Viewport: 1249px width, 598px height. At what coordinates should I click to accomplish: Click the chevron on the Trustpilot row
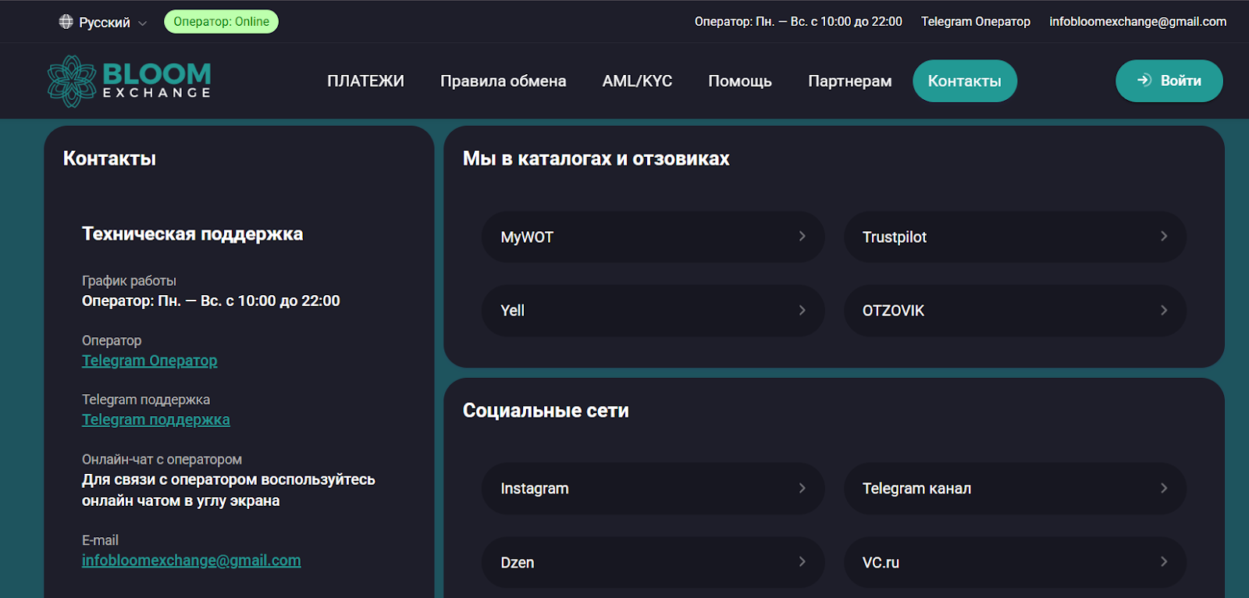(1164, 237)
